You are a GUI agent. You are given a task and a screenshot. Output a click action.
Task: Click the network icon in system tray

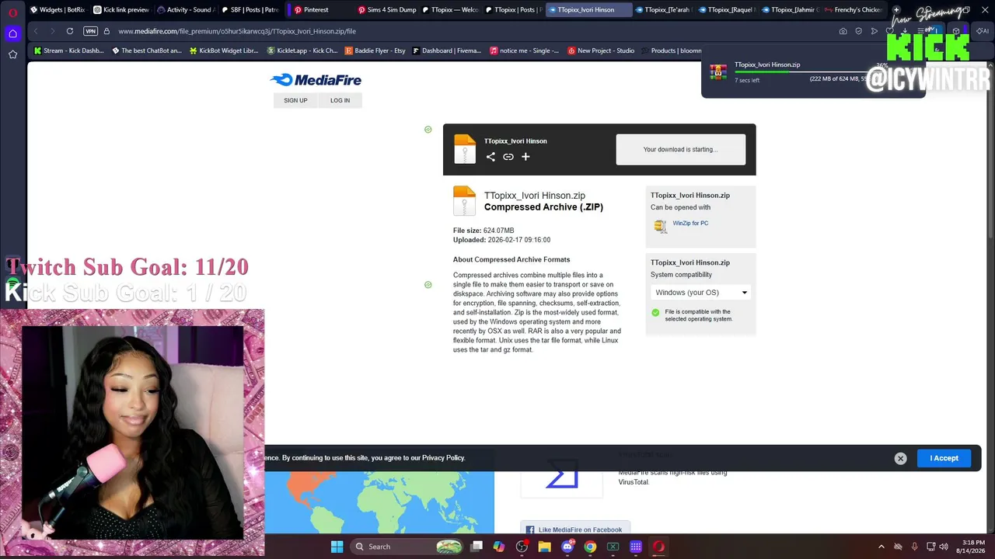[x=930, y=547]
